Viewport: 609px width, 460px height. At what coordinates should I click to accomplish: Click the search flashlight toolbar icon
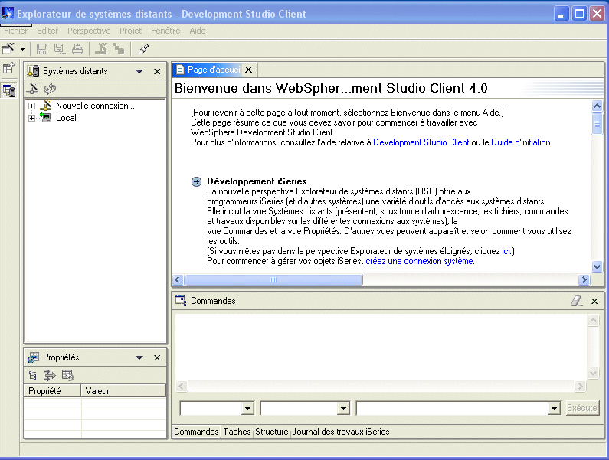tap(143, 49)
